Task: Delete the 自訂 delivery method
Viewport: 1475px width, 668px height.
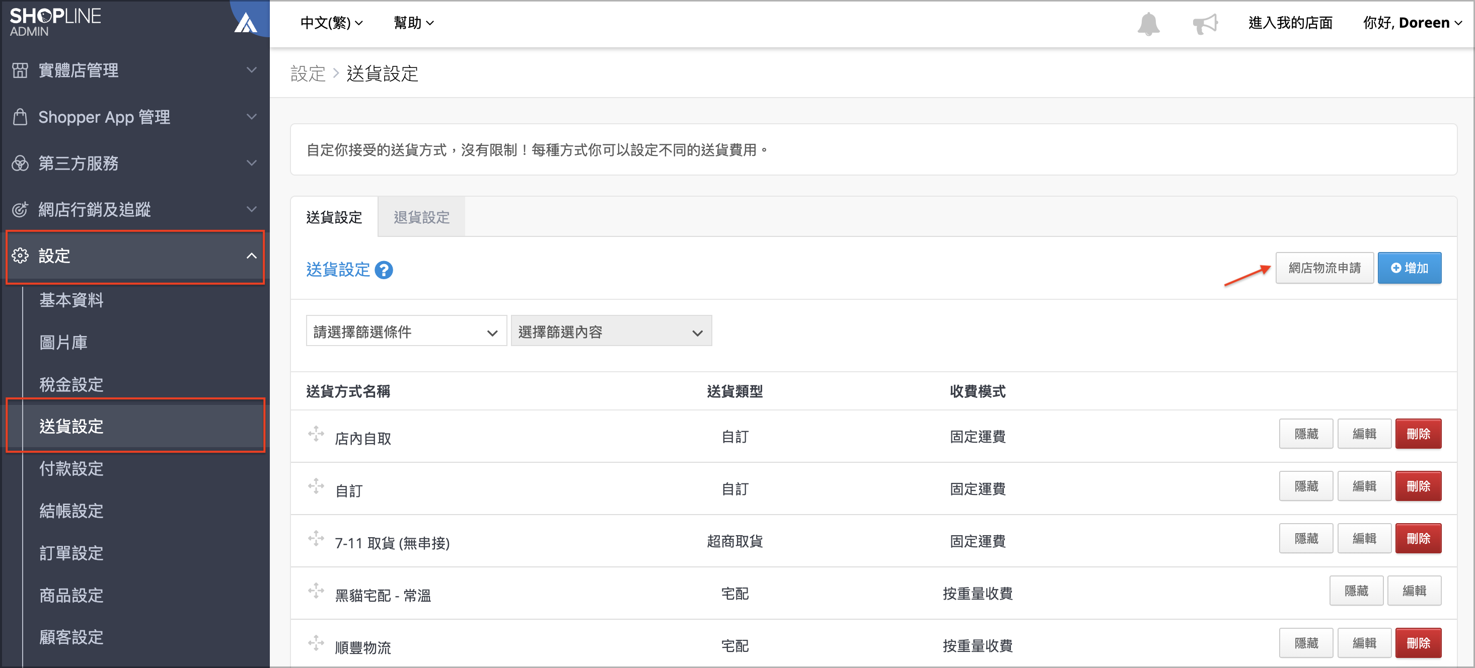Action: coord(1418,486)
